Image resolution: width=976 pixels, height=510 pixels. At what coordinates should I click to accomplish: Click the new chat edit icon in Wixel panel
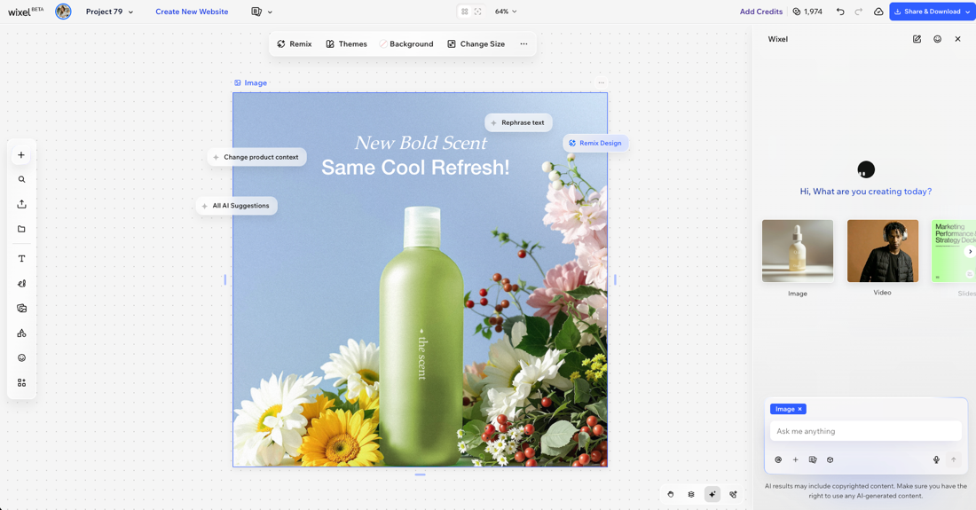[917, 38]
